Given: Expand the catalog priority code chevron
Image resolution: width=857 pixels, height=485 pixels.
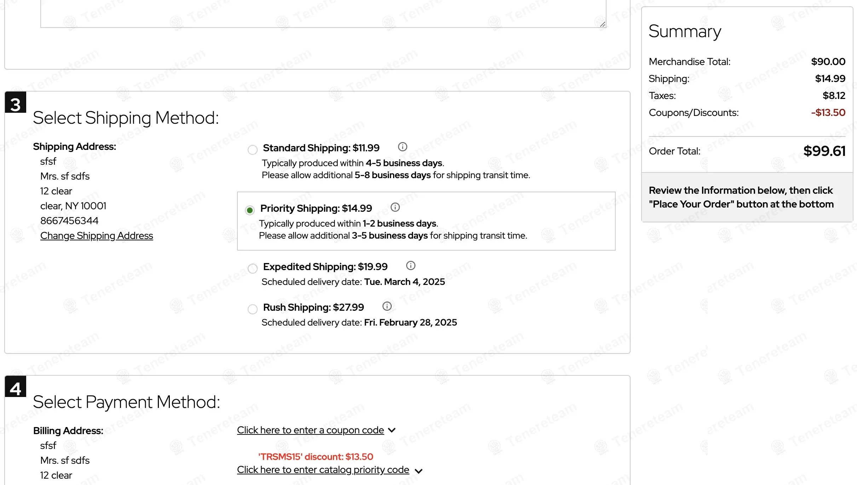Looking at the screenshot, I should 419,471.
